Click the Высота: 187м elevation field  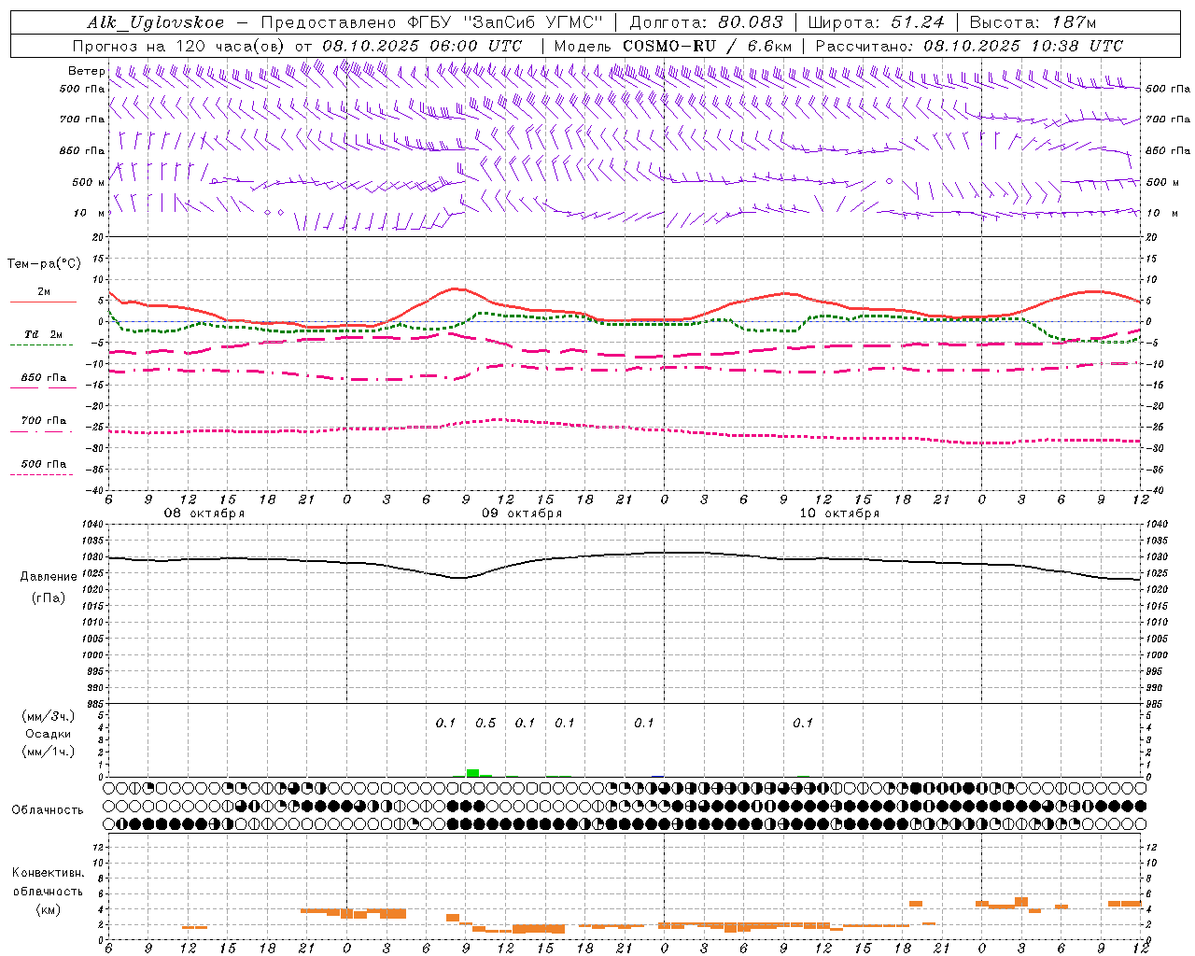[1033, 23]
